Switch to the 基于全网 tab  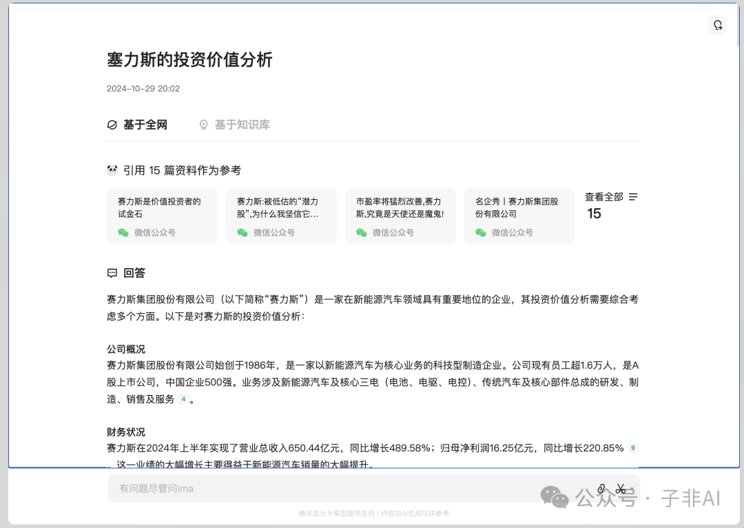pos(137,125)
